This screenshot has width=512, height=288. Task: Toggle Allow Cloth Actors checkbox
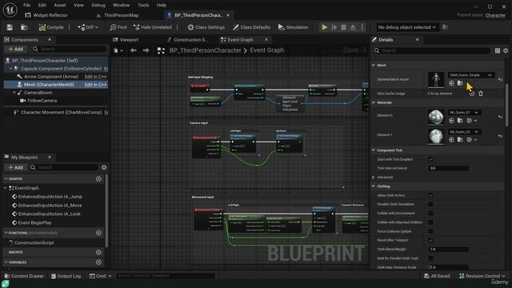pos(430,195)
